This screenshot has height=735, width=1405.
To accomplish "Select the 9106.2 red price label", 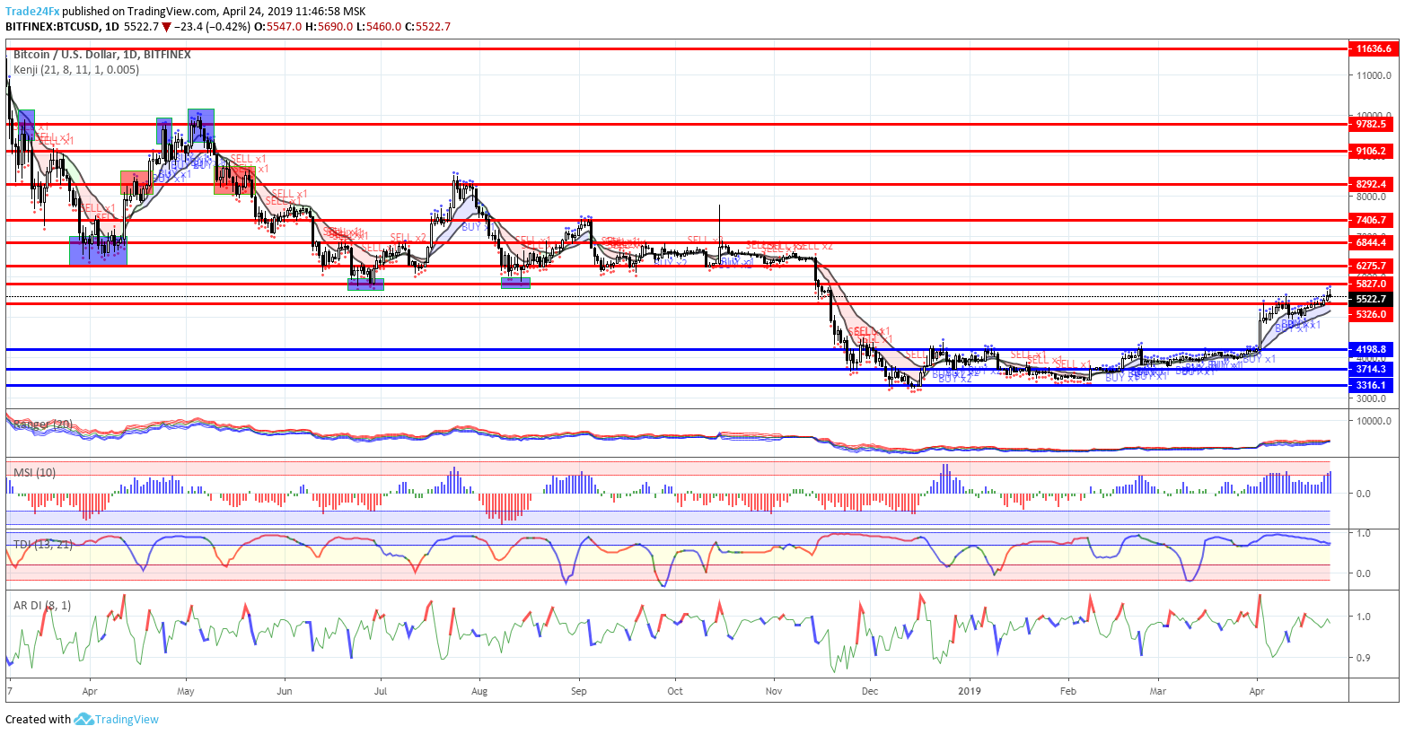I will pyautogui.click(x=1371, y=151).
